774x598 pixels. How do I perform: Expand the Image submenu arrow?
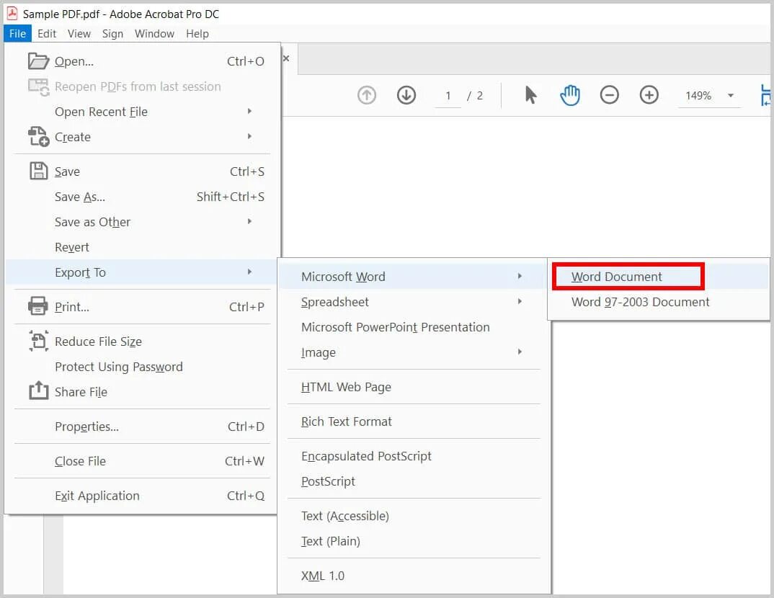point(520,352)
